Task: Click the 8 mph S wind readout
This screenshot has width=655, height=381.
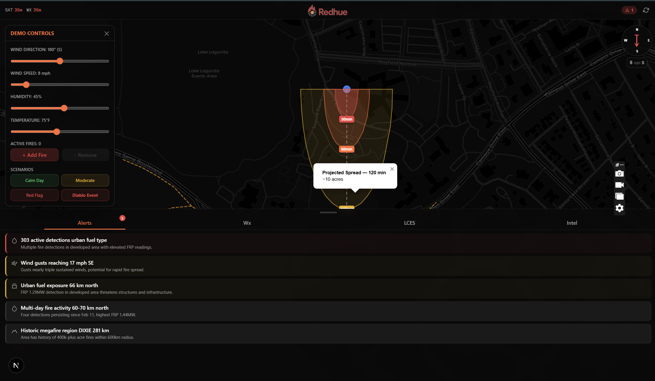Action: [x=637, y=62]
